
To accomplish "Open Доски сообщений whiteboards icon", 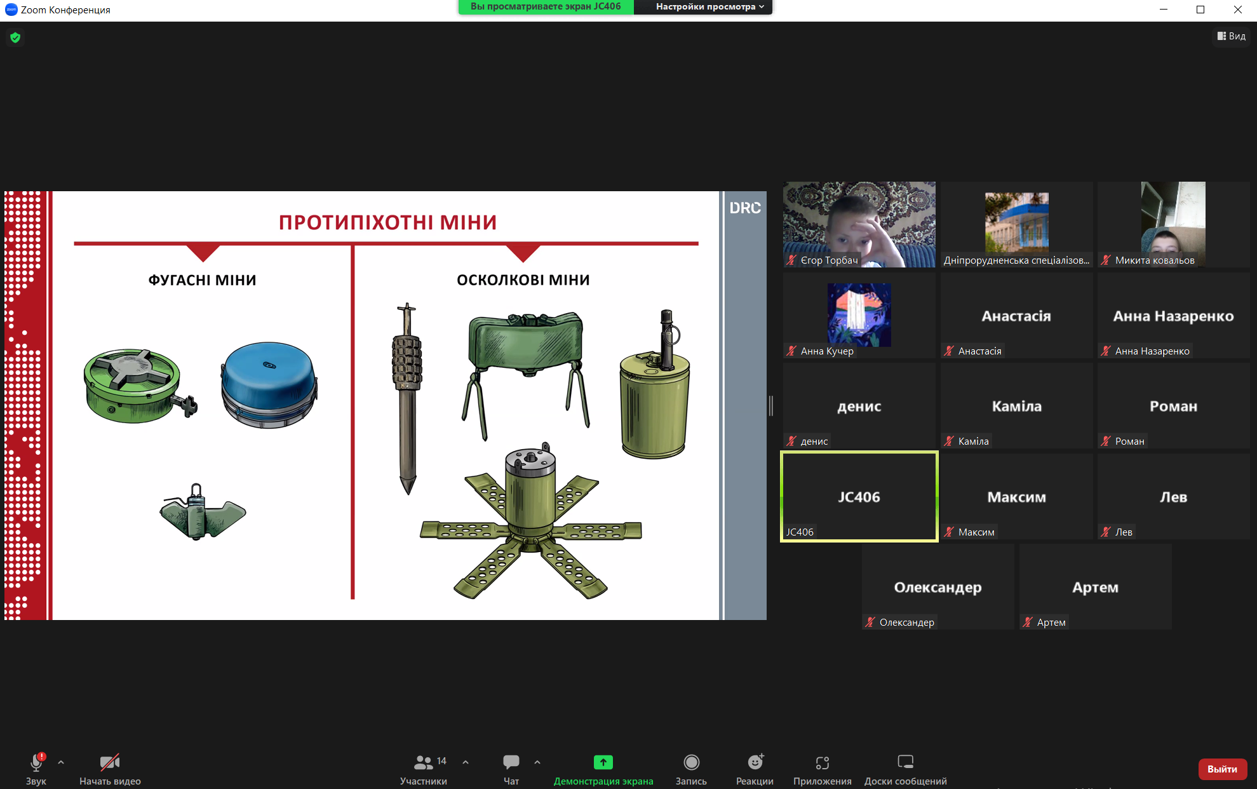I will (x=905, y=762).
